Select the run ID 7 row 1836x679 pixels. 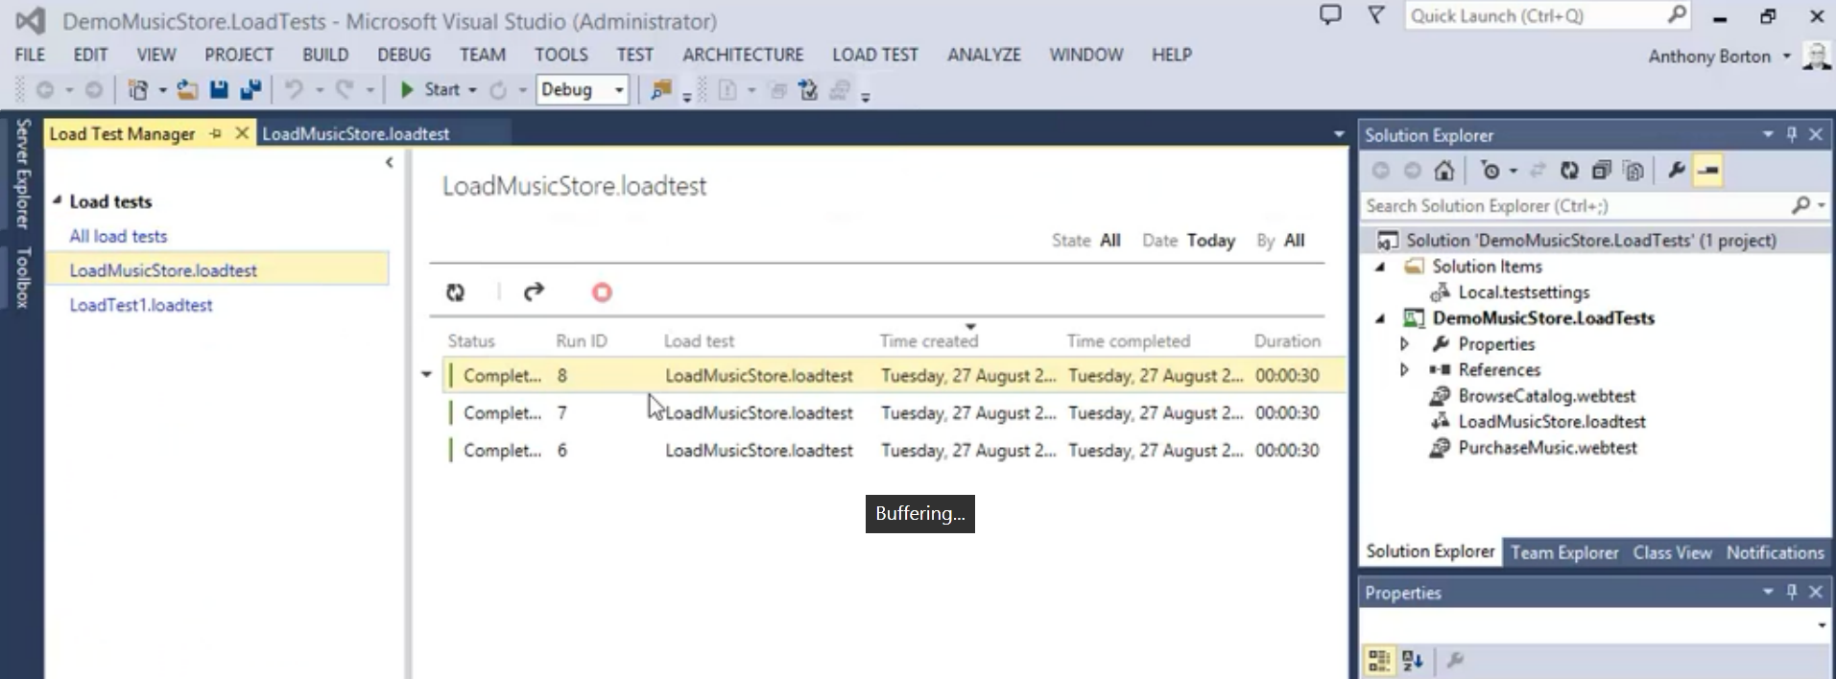893,413
